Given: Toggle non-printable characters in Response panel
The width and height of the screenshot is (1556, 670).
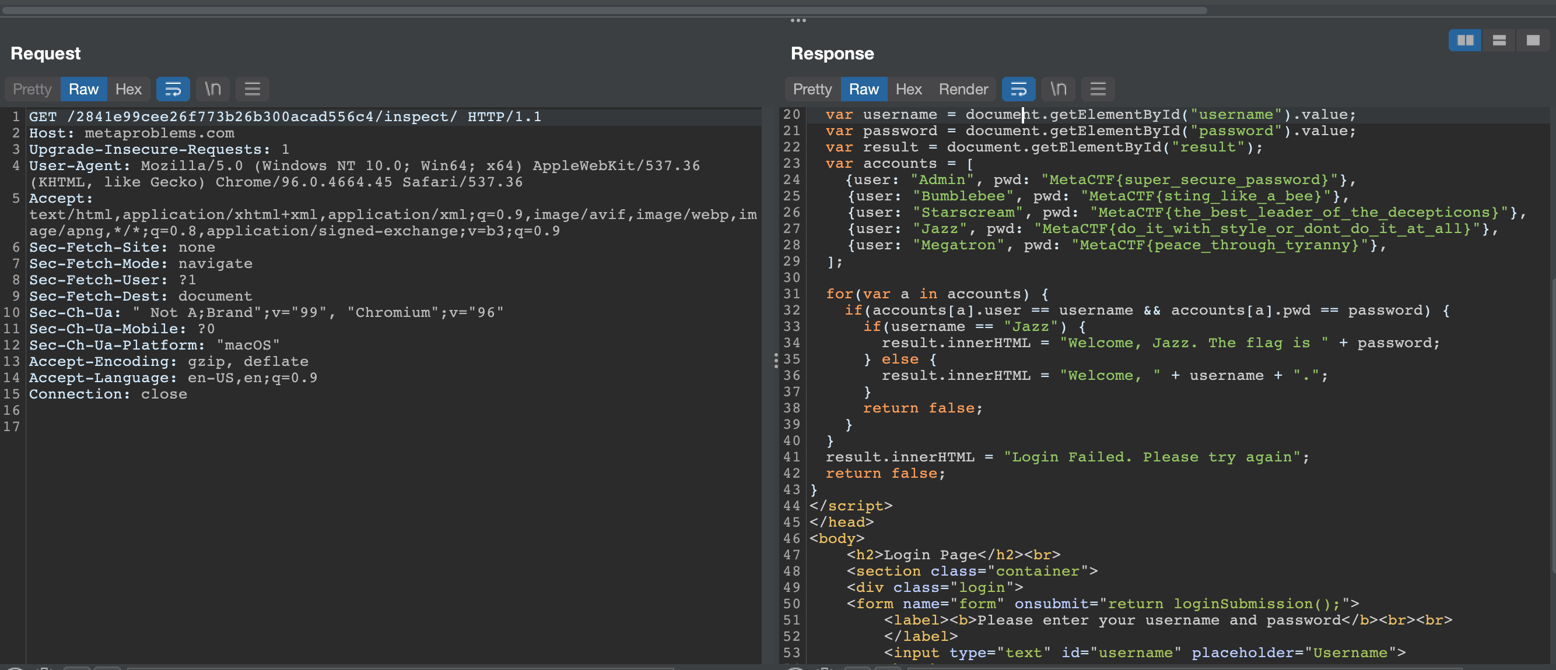Looking at the screenshot, I should pyautogui.click(x=1059, y=89).
